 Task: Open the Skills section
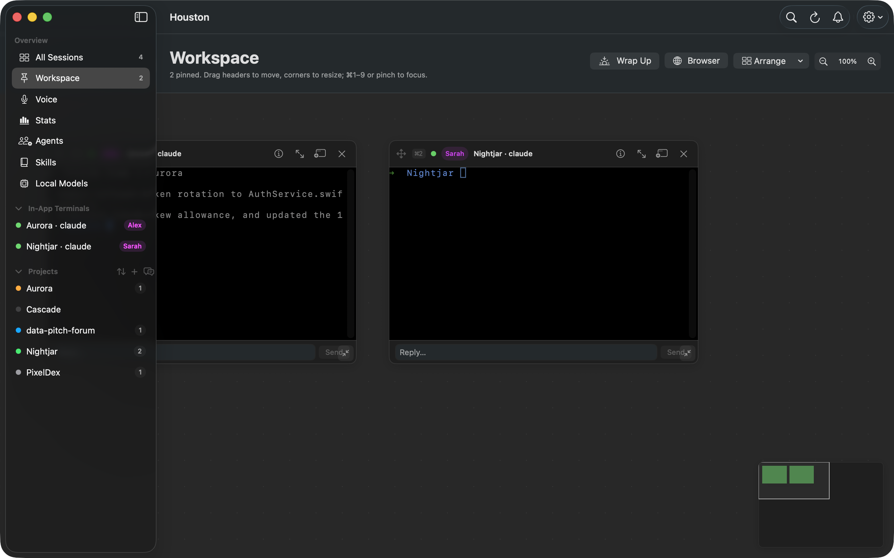81,162
